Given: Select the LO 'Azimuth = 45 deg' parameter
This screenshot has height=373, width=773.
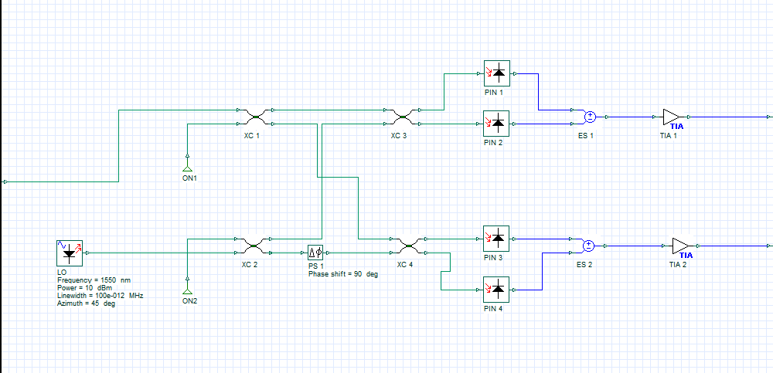Looking at the screenshot, I should pos(87,303).
